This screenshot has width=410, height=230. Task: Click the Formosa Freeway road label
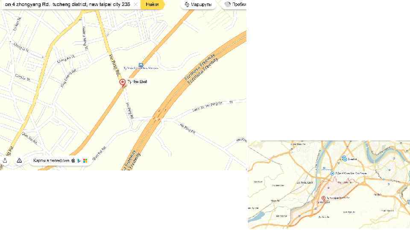[200, 66]
